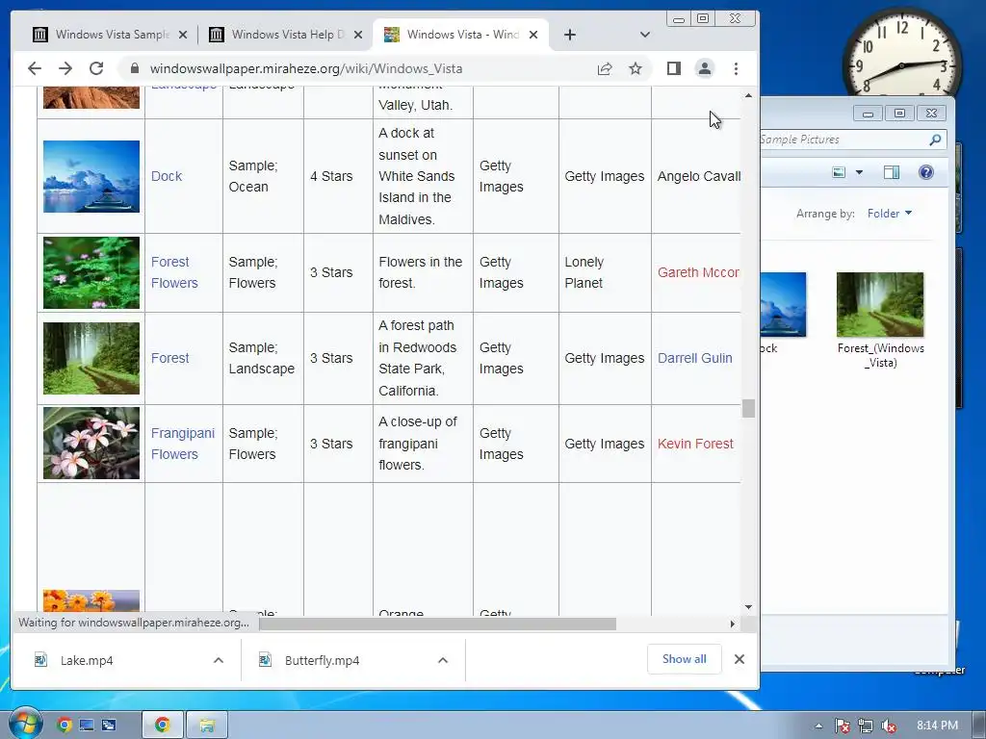Viewport: 986px width, 739px height.
Task: Select the Dock picture in Explorer
Action: click(x=783, y=314)
